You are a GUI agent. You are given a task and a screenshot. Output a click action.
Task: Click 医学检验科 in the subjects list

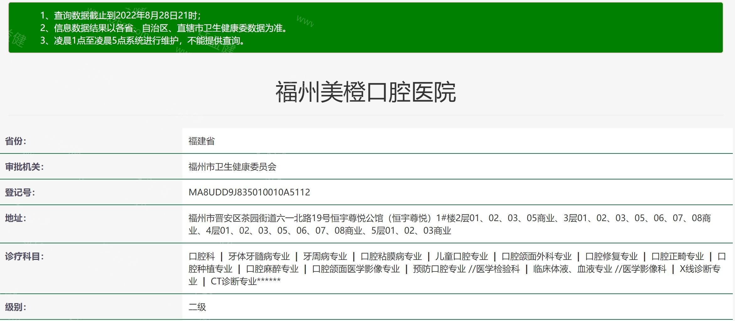click(x=498, y=269)
